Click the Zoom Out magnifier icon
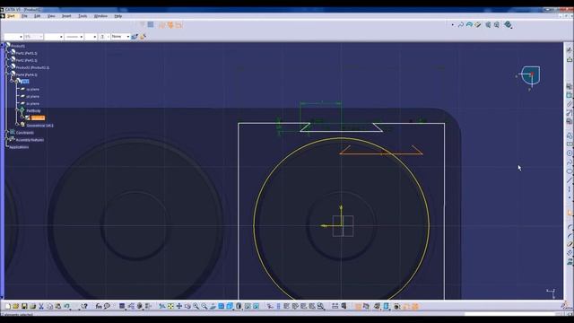 tap(204, 306)
